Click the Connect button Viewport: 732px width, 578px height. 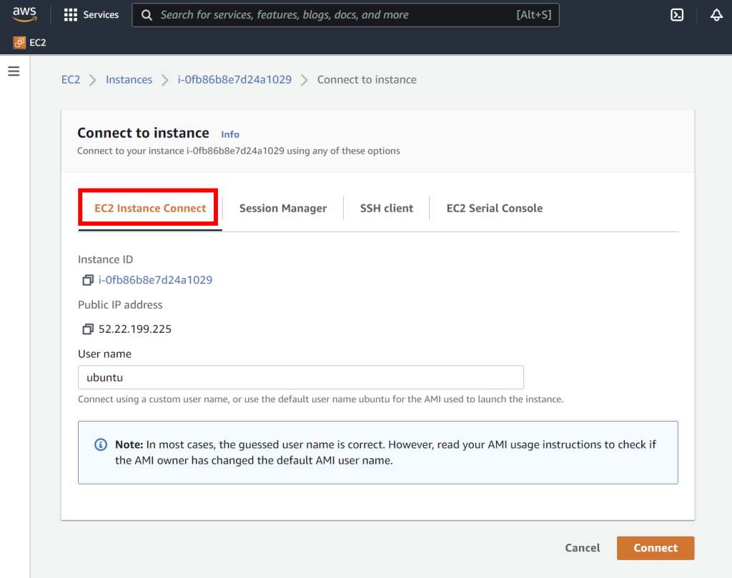[x=656, y=548]
